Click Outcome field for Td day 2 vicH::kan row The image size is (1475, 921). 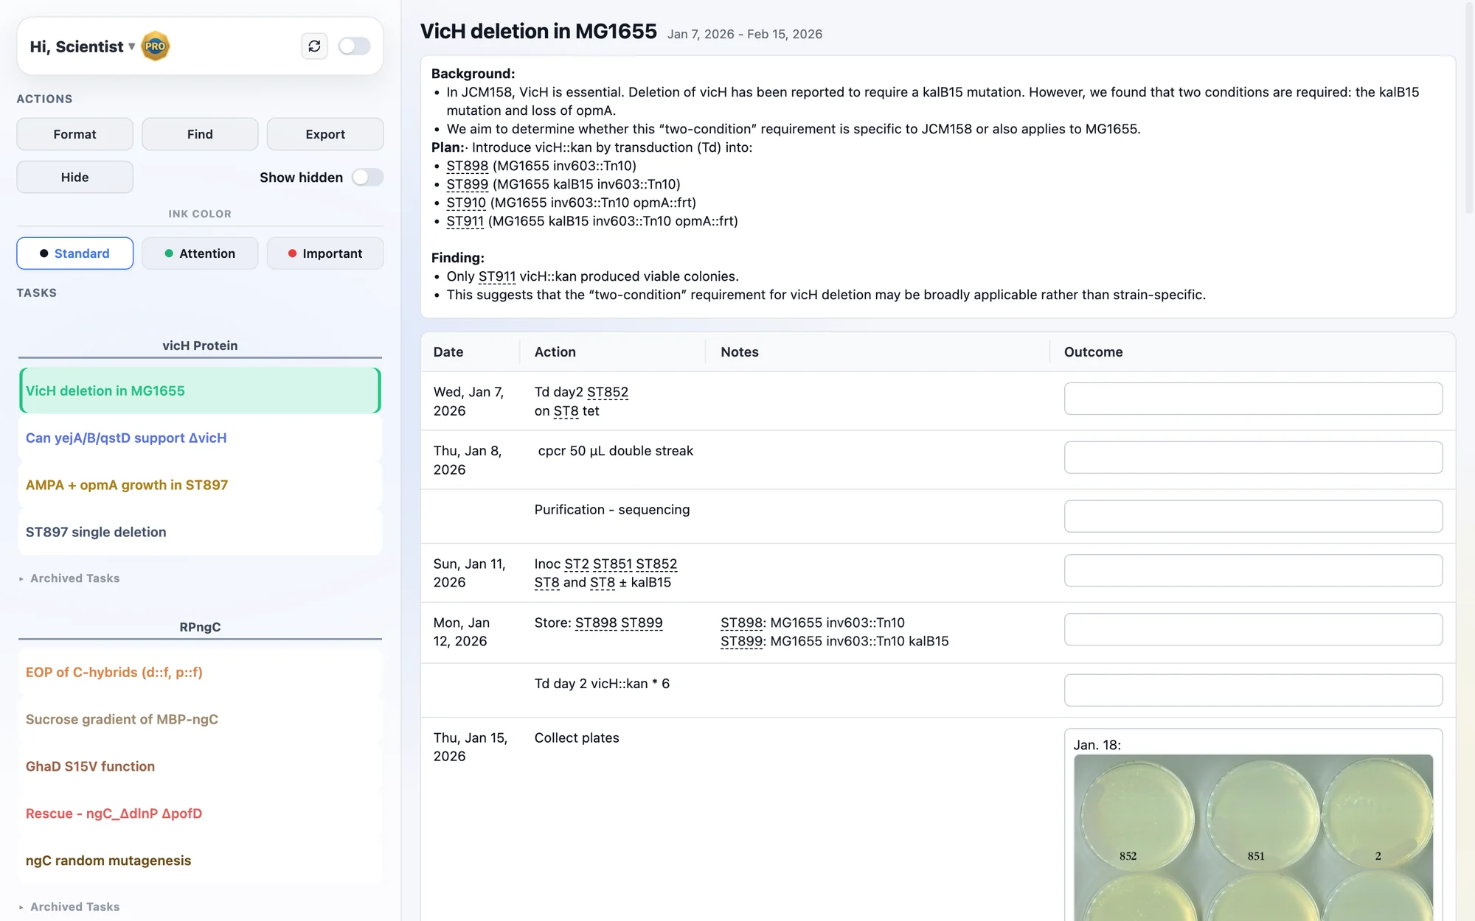click(x=1253, y=690)
